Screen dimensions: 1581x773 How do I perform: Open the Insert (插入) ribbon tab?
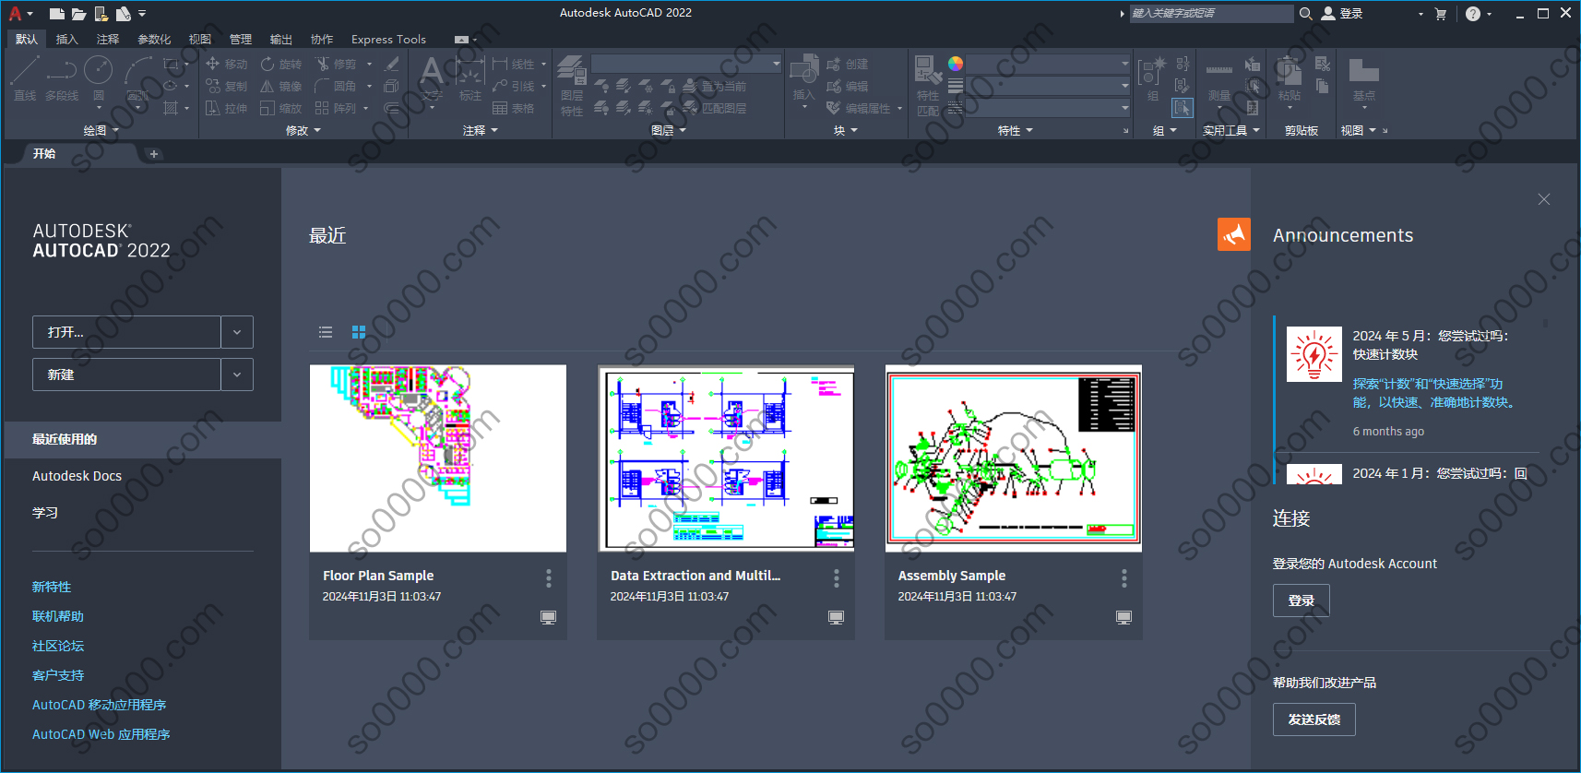66,39
